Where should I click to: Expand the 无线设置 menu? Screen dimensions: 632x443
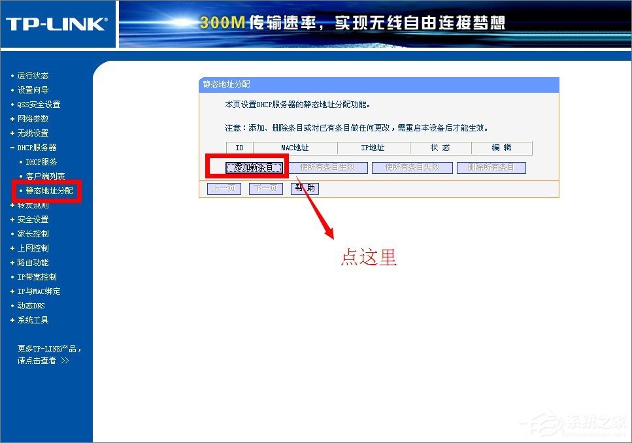pos(33,133)
